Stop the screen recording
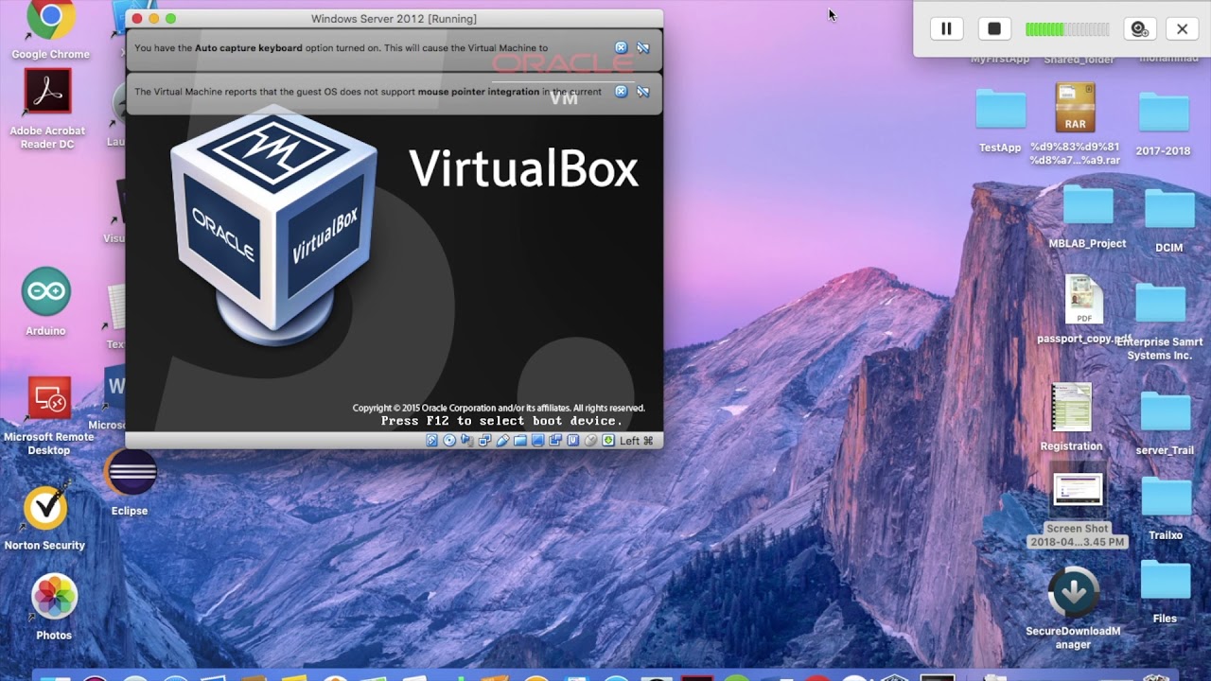 [994, 29]
